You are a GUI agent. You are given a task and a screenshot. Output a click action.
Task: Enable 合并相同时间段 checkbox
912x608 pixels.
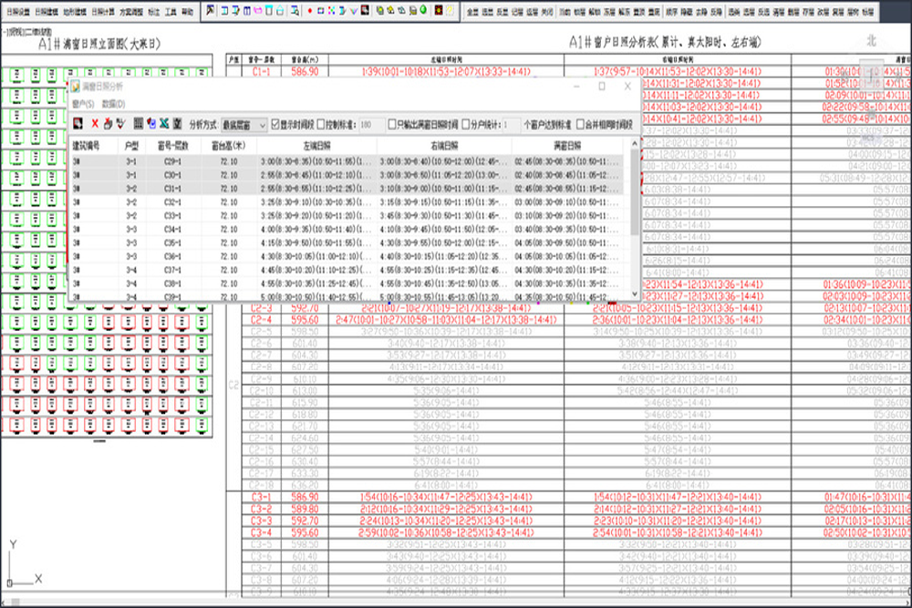tap(580, 124)
